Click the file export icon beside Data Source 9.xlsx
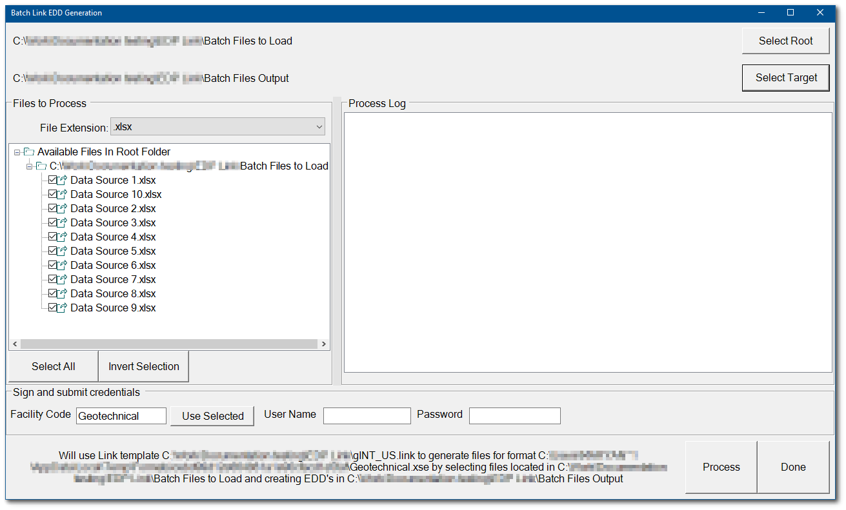 pos(62,308)
